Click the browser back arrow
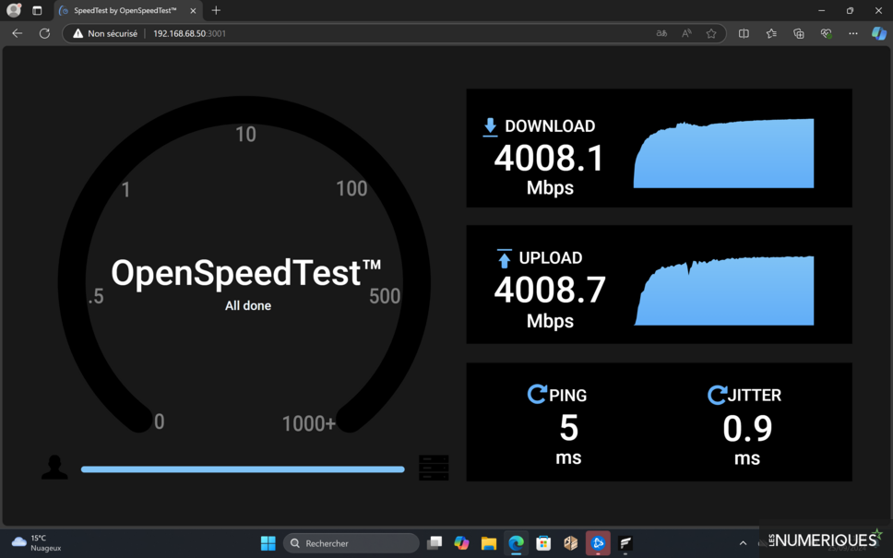The image size is (893, 558). click(x=17, y=33)
